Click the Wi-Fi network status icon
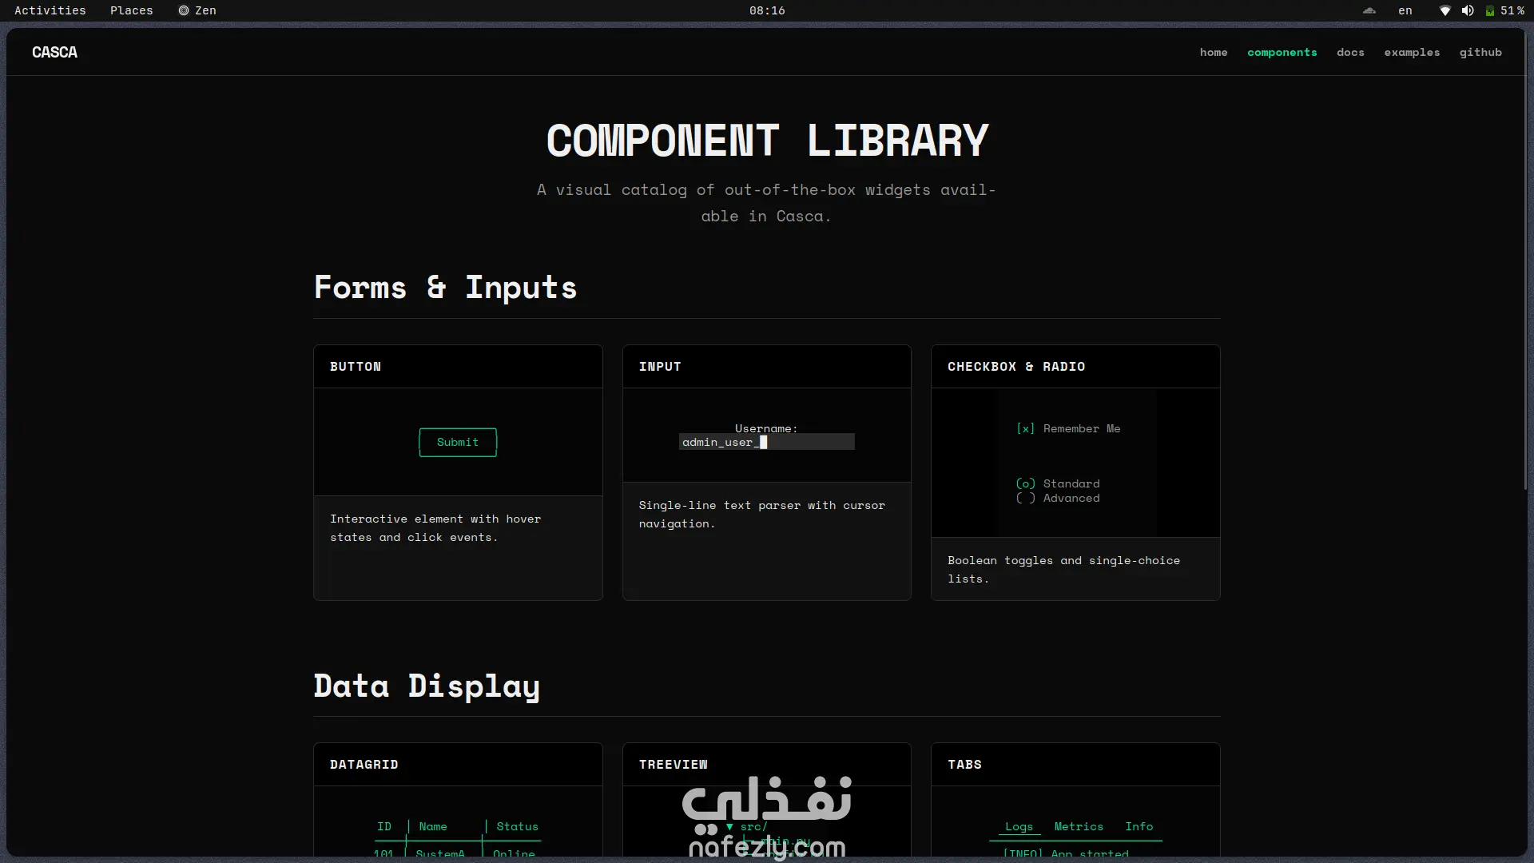 point(1445,10)
